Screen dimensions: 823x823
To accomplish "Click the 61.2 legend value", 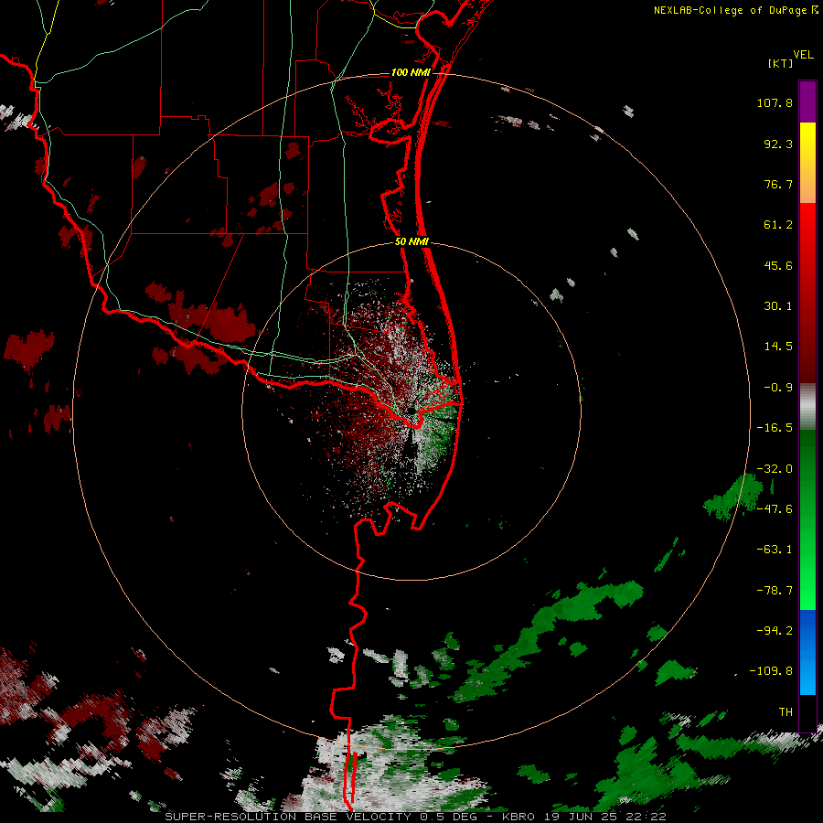I will [x=778, y=225].
